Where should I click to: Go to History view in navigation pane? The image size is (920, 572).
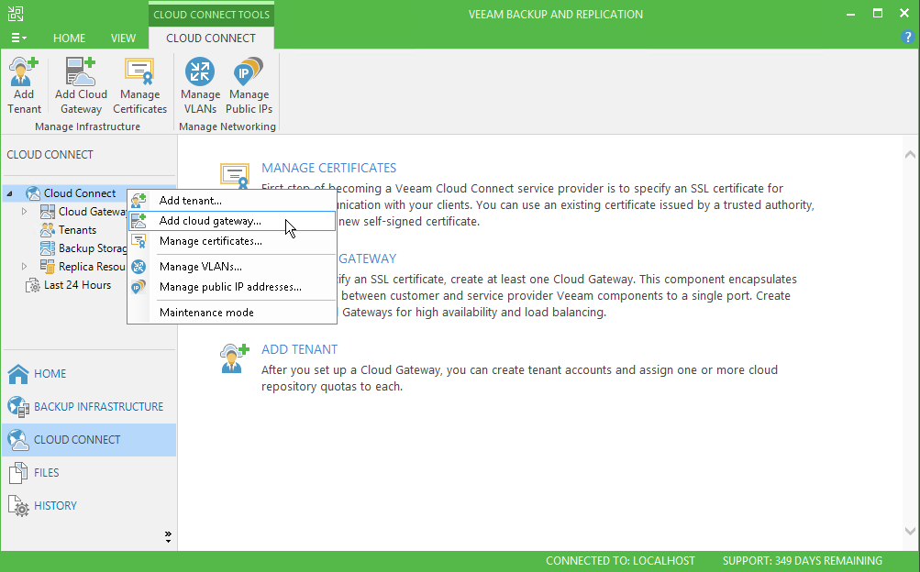(89, 506)
